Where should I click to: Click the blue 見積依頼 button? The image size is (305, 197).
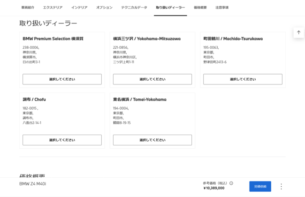coord(260,186)
